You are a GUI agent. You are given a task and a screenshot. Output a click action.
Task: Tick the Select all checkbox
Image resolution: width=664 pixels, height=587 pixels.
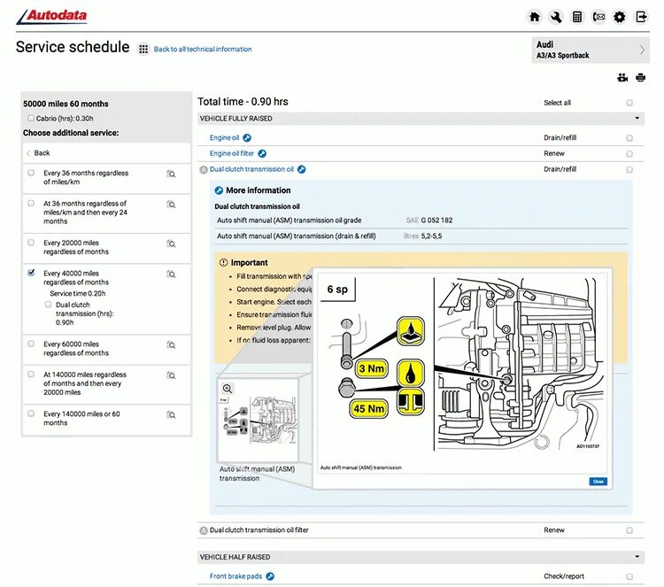629,103
